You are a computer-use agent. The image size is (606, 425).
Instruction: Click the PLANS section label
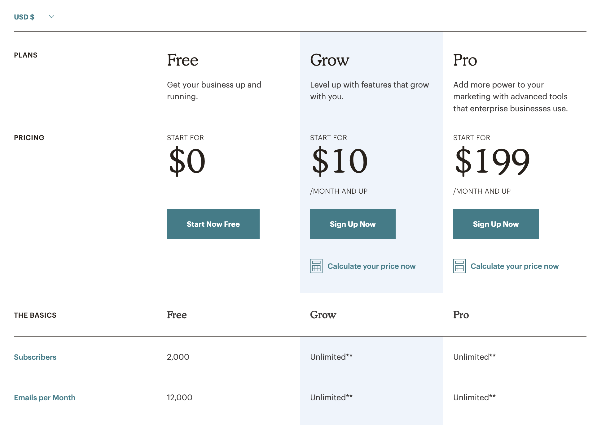coord(25,55)
